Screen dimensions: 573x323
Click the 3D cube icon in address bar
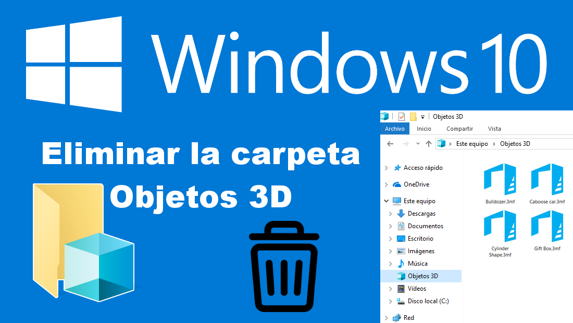(441, 144)
